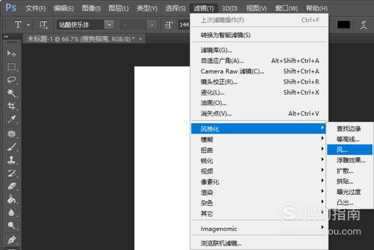Expand the 视频 submenu
374x250 pixels.
tap(259, 171)
